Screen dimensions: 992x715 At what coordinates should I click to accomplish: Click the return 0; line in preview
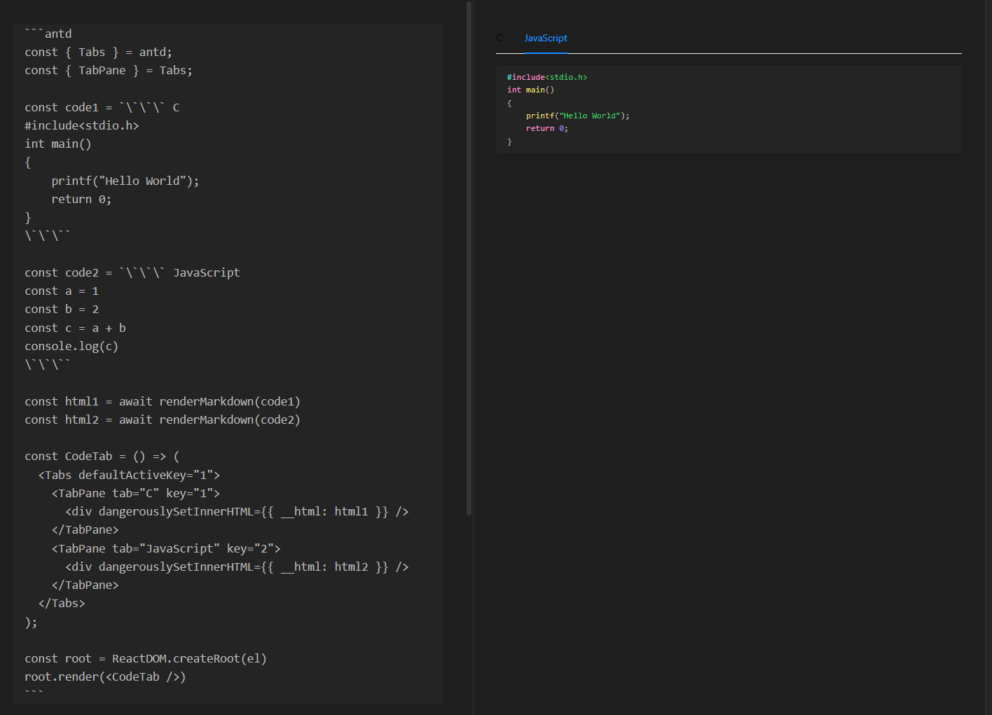point(546,128)
